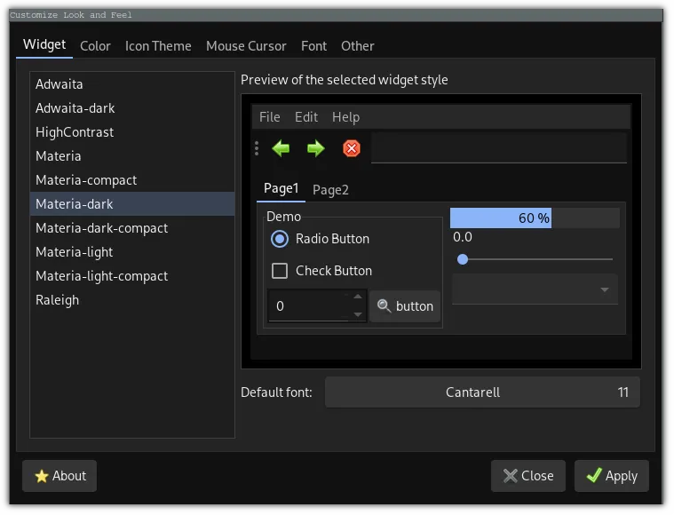The height and width of the screenshot is (515, 674).
Task: Switch to the Icon Theme tab
Action: 158,46
